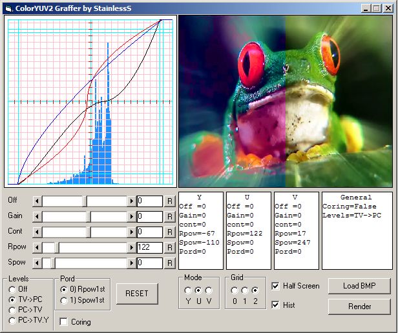Click the U channel settings panel
This screenshot has height=333, width=398.
pos(249,230)
